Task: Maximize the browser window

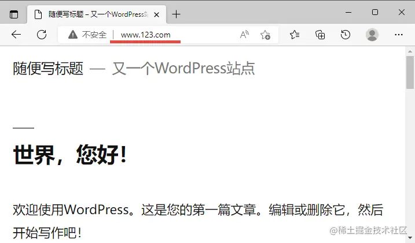Action: coord(374,12)
